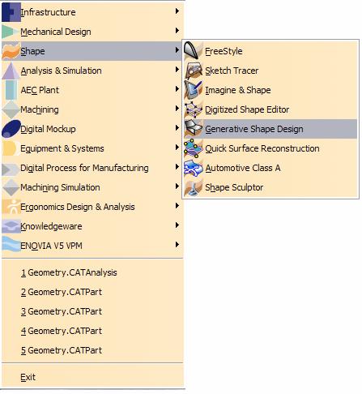The width and height of the screenshot is (362, 394).
Task: Open recent file 3 Geometry.CATPart
Action: coord(92,311)
